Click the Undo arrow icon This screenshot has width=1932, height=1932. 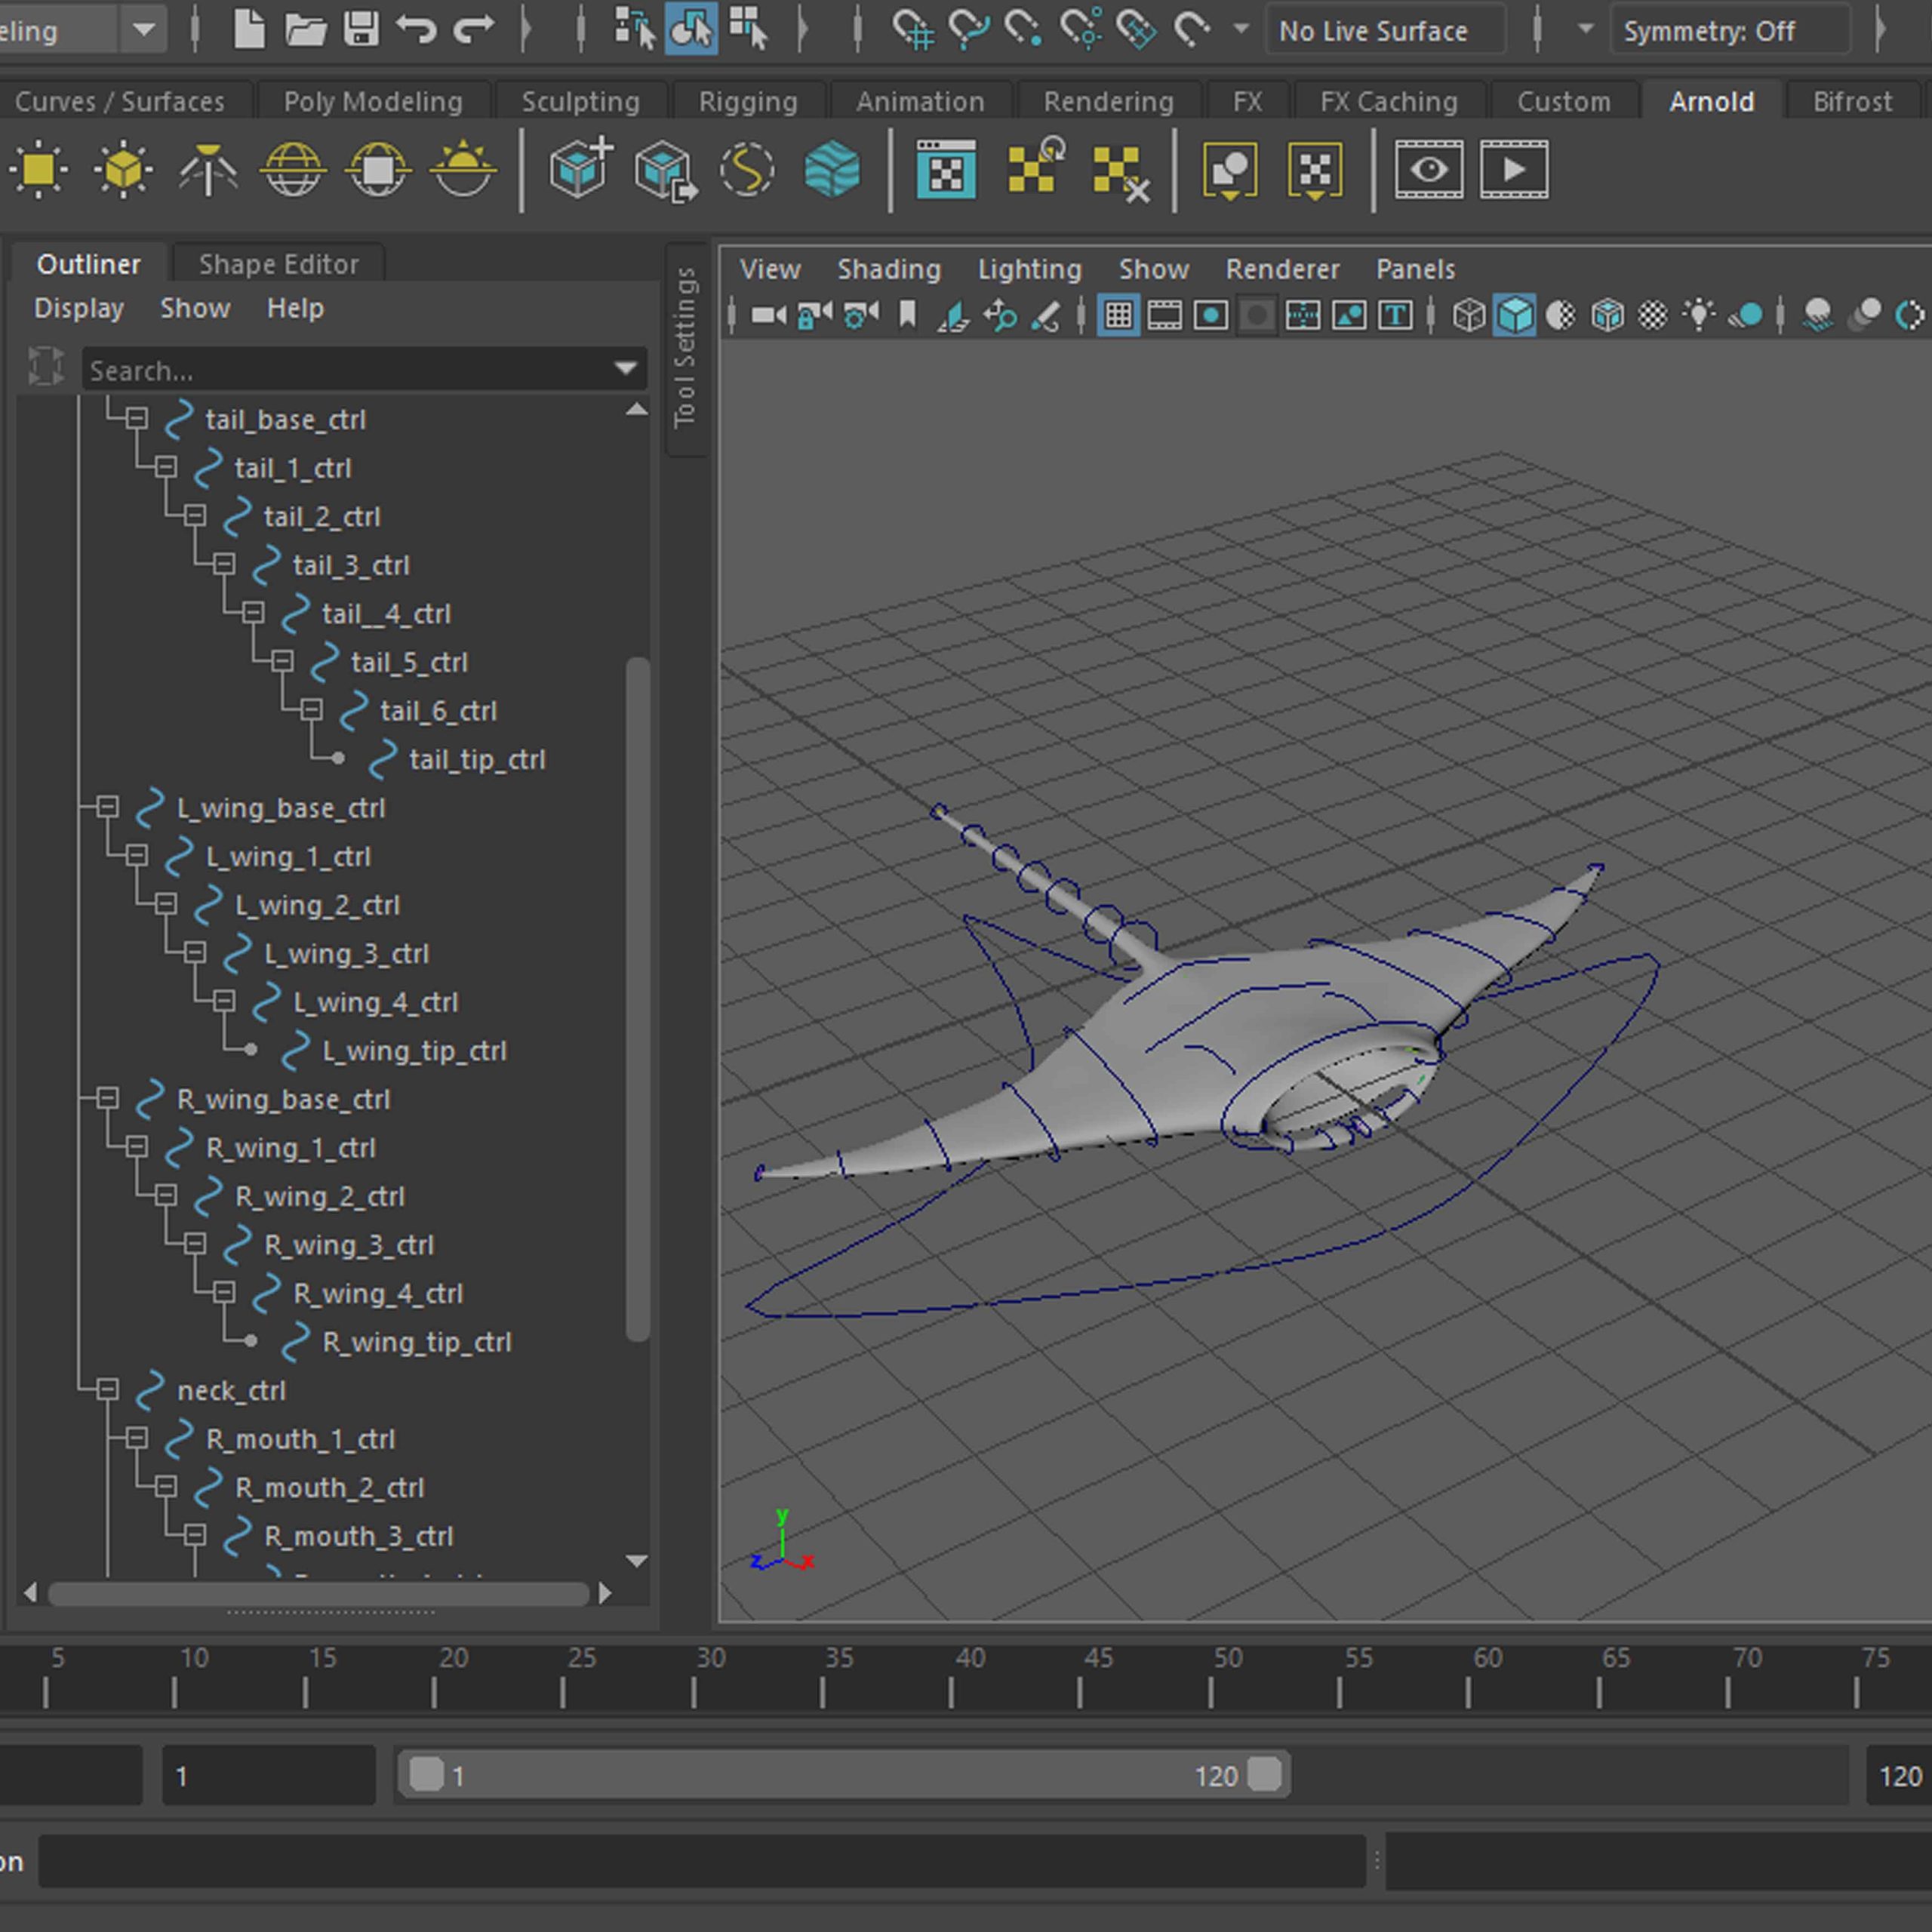click(416, 29)
